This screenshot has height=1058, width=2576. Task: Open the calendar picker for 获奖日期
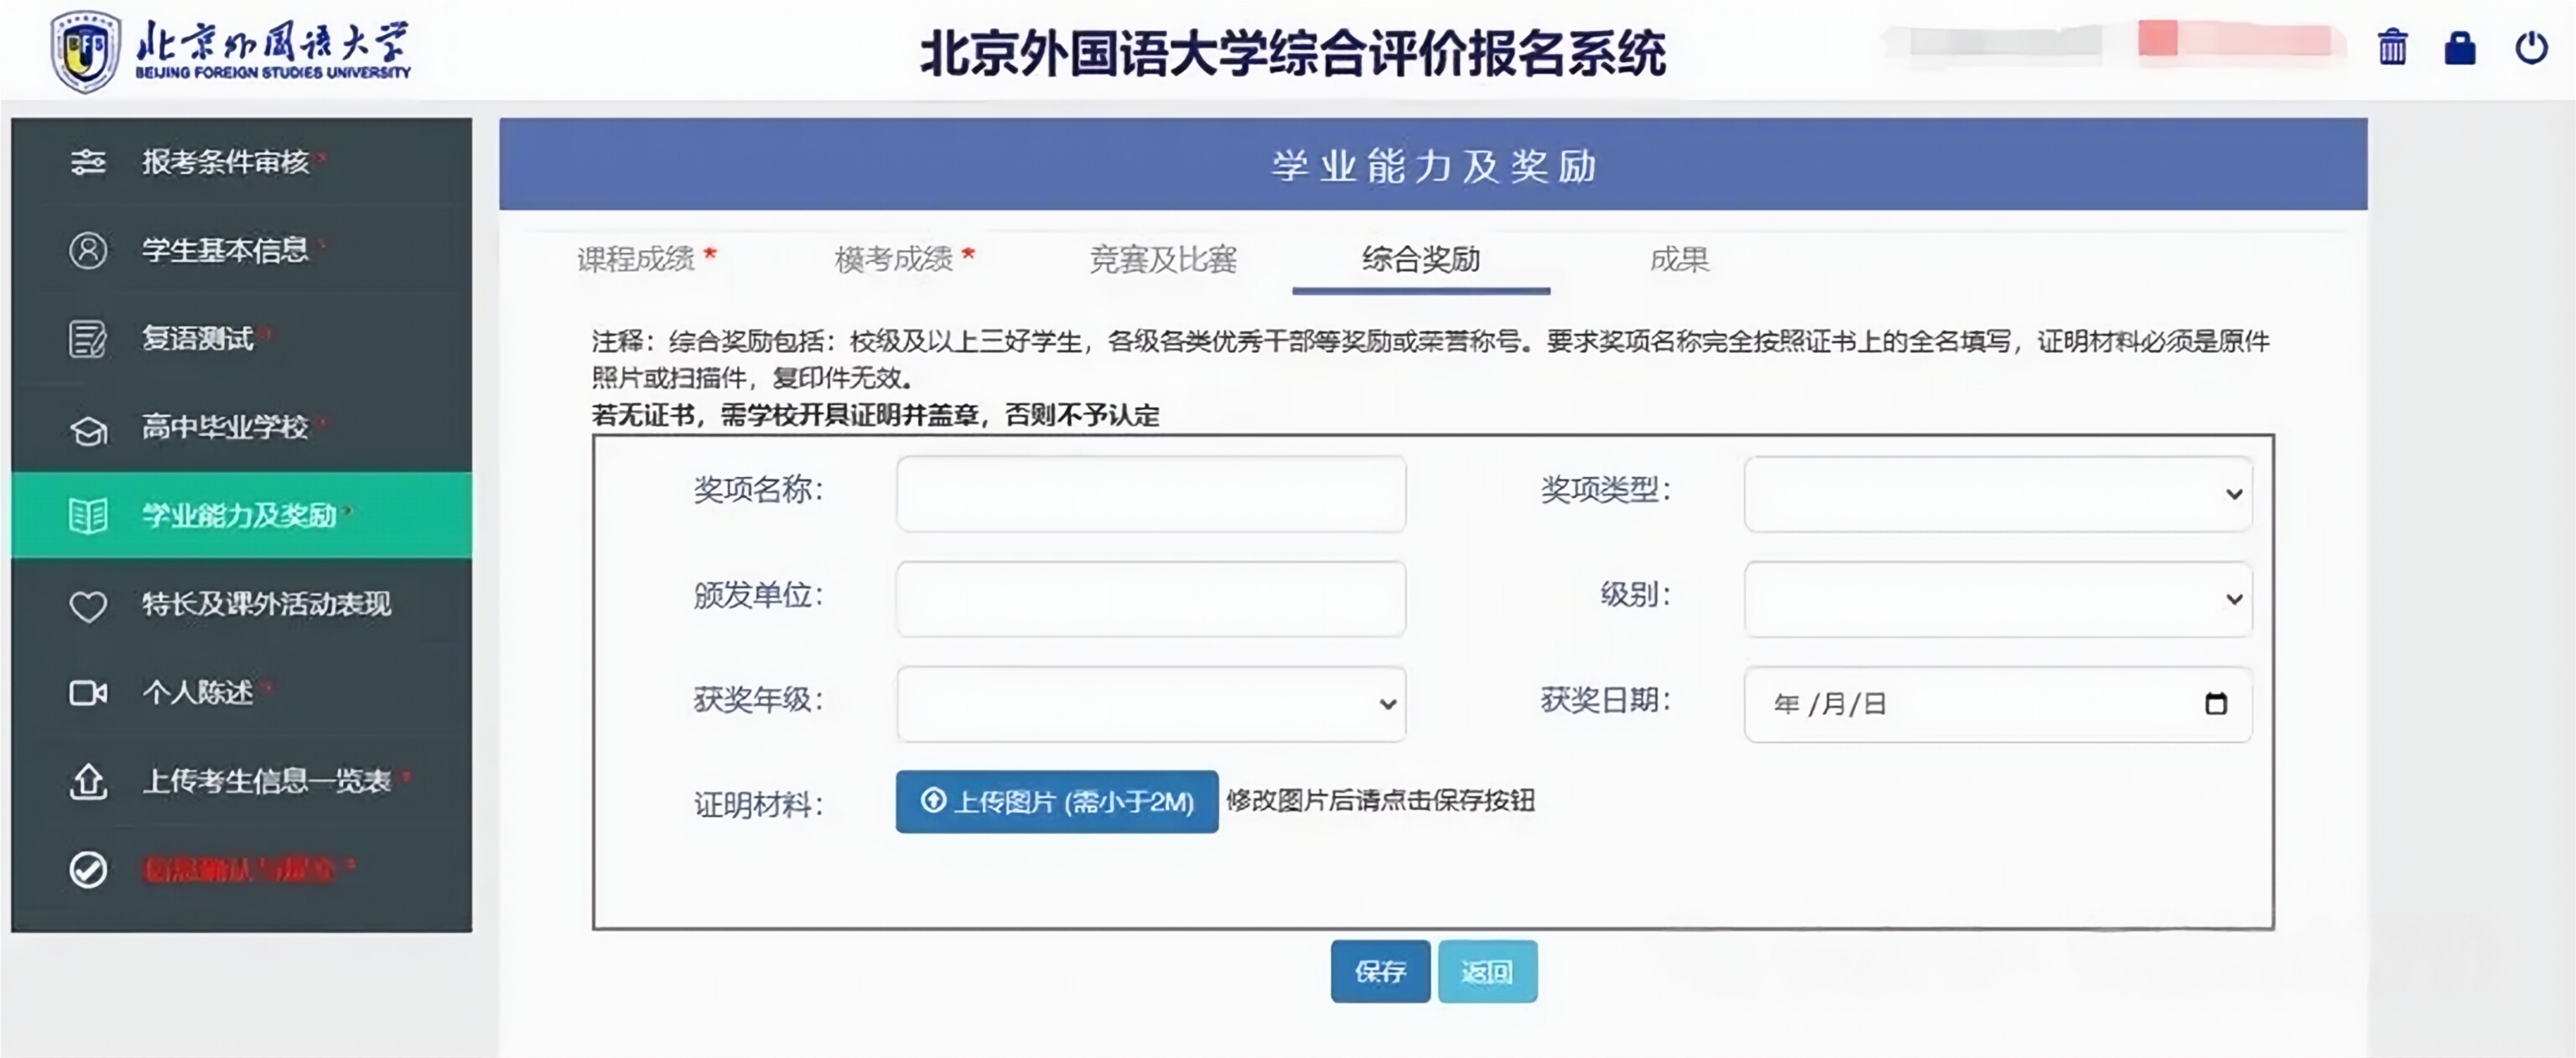[2216, 703]
